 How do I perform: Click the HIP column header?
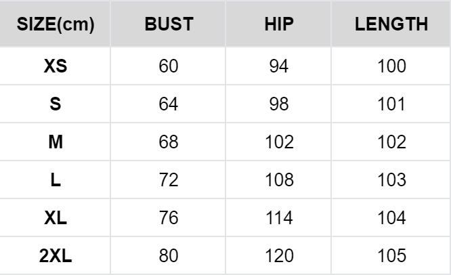(278, 25)
